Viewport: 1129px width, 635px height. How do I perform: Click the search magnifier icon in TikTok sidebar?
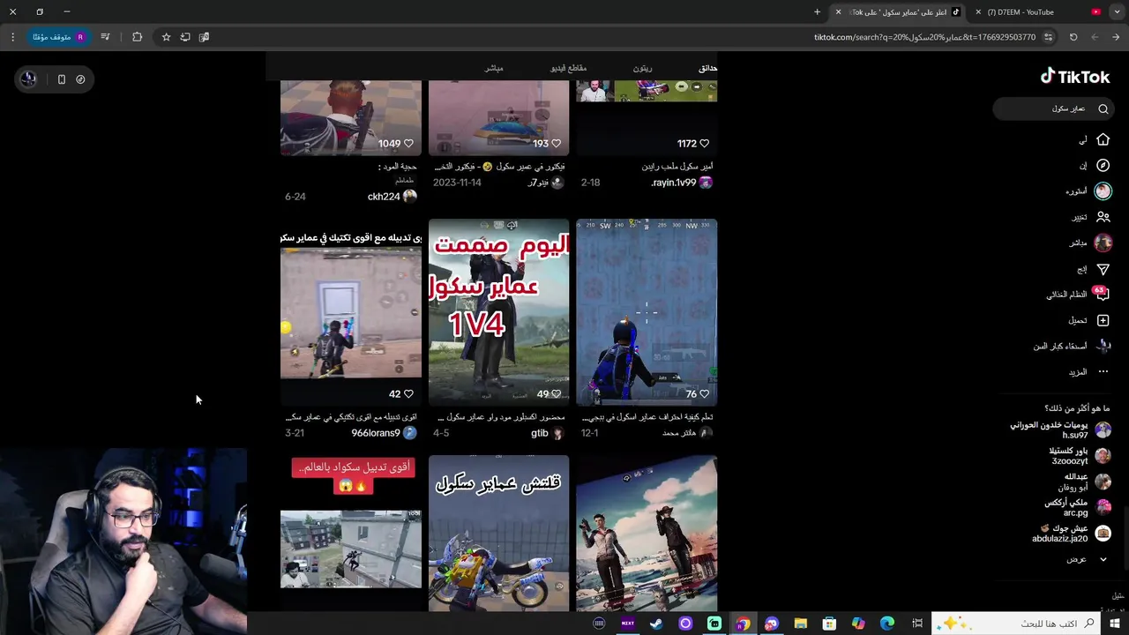1103,108
